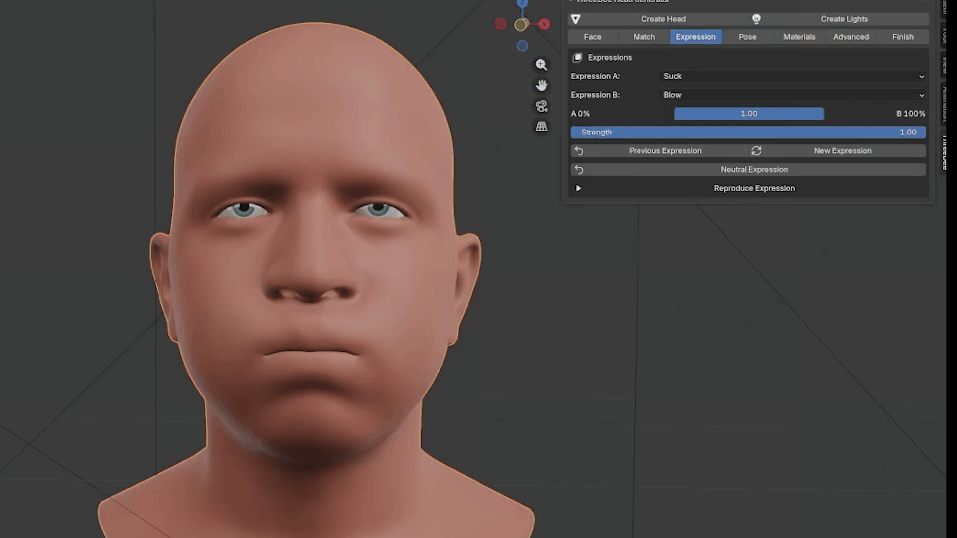Expand the Reproduce Expression section

578,188
